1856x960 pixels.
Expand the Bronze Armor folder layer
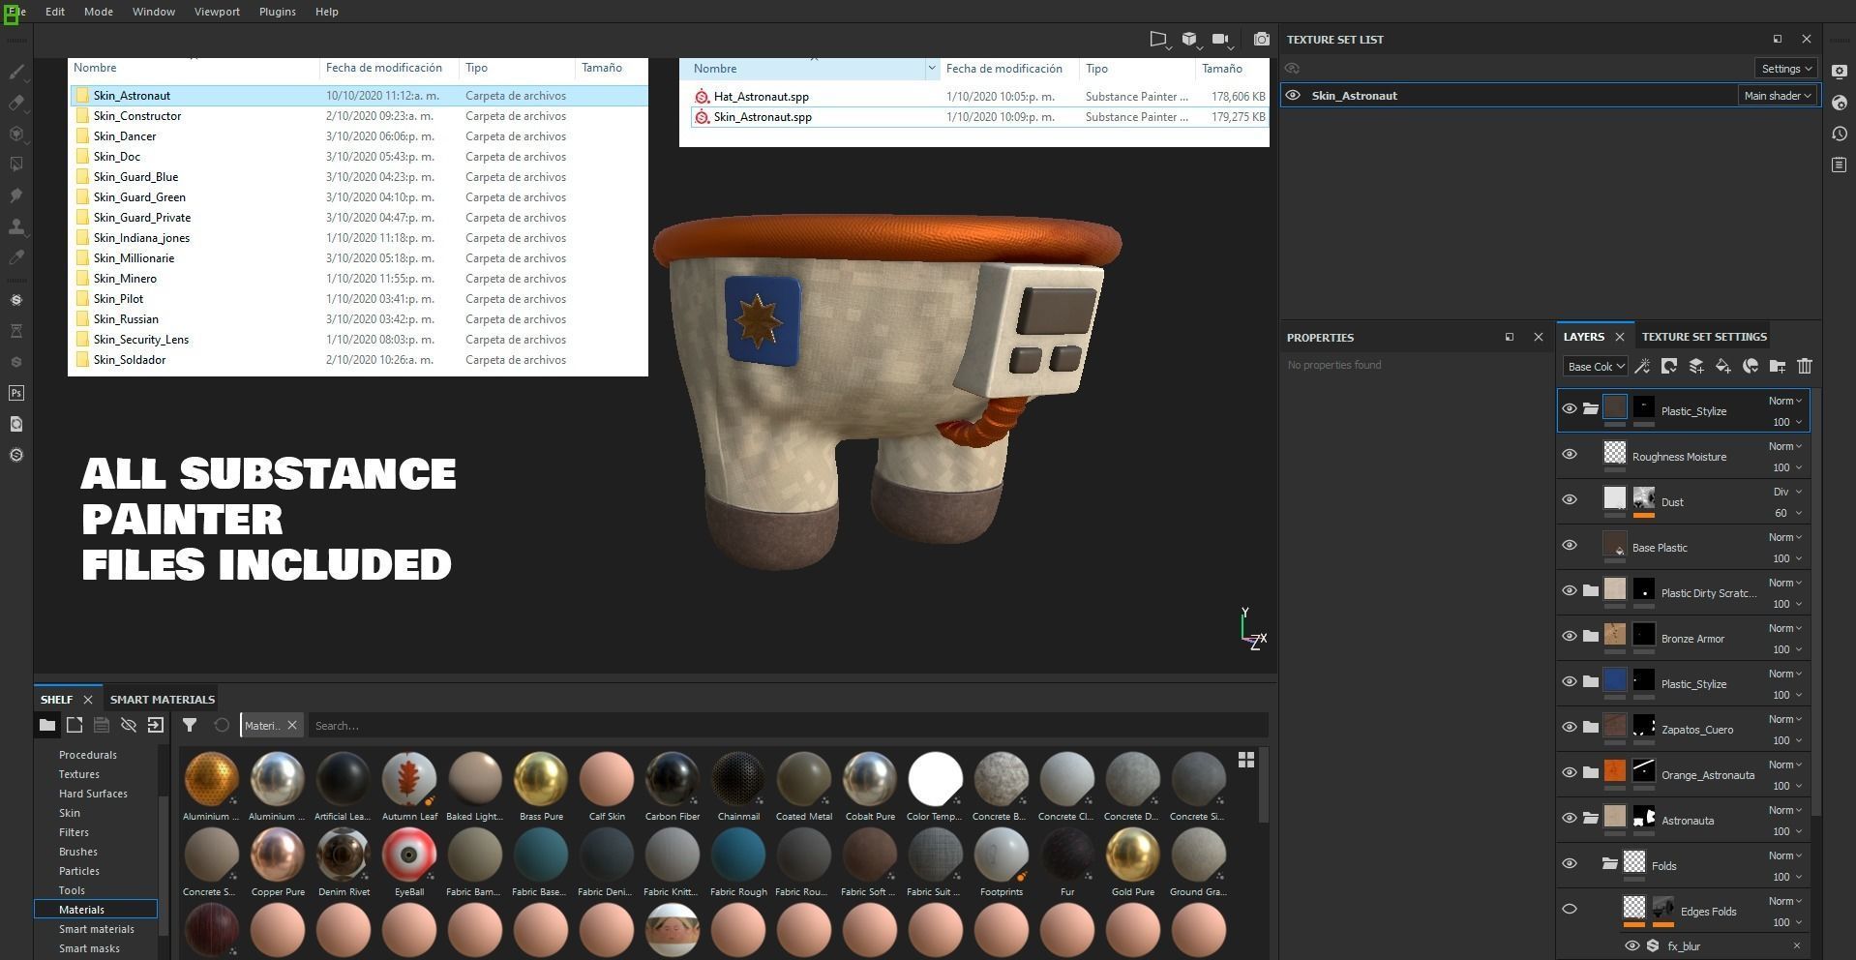(1591, 636)
